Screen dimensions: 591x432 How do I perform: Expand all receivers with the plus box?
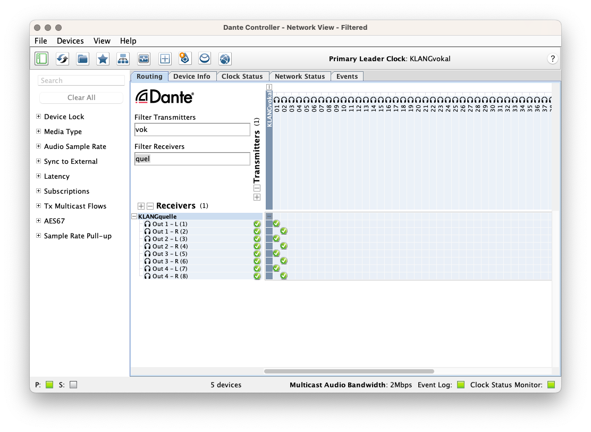pos(141,206)
